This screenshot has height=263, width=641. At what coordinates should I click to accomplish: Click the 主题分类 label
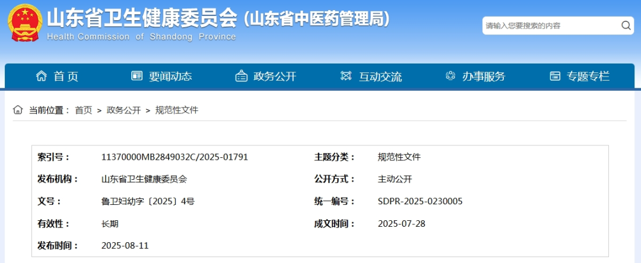pos(334,157)
